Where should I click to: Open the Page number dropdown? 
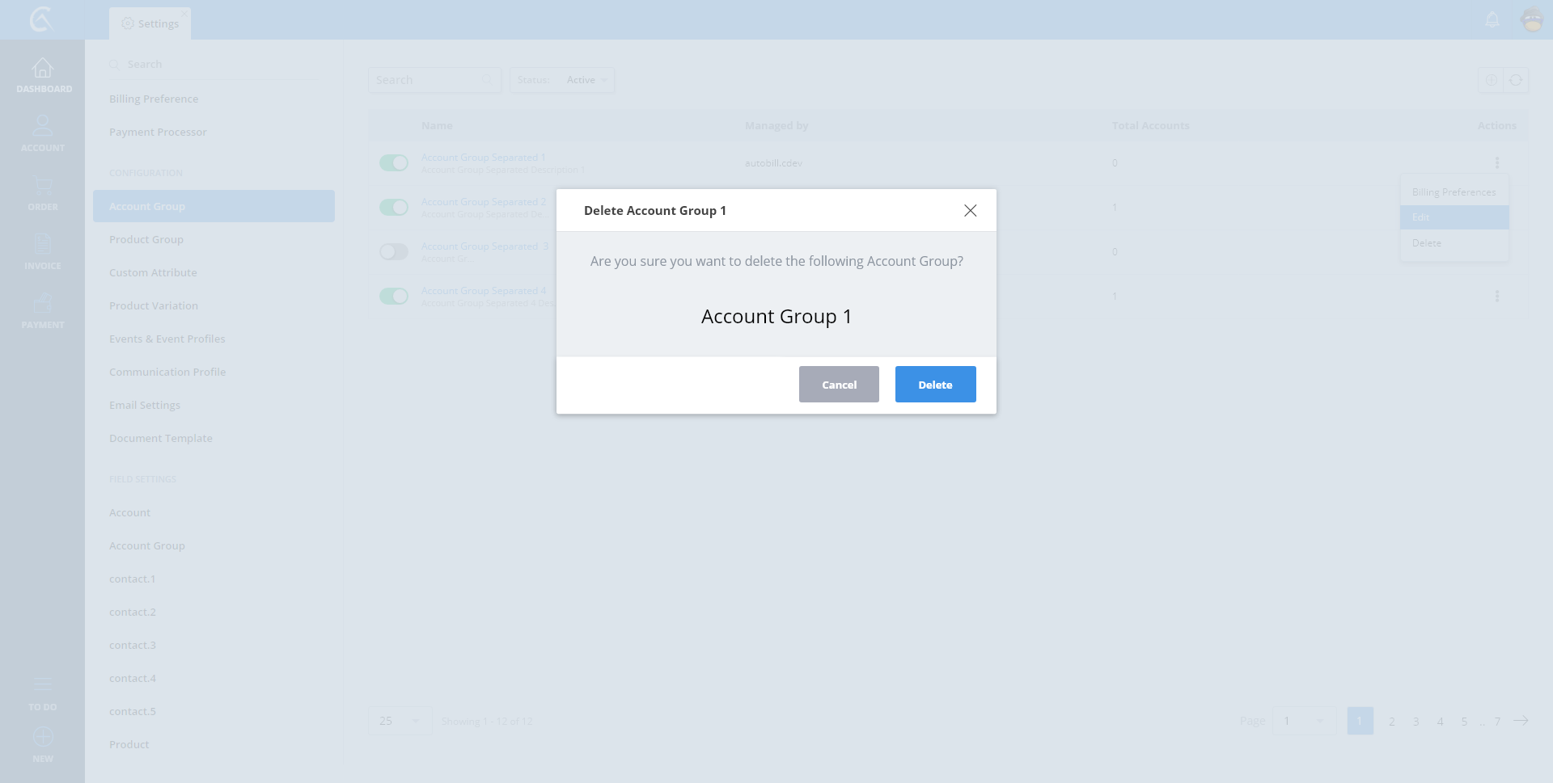click(x=1303, y=721)
